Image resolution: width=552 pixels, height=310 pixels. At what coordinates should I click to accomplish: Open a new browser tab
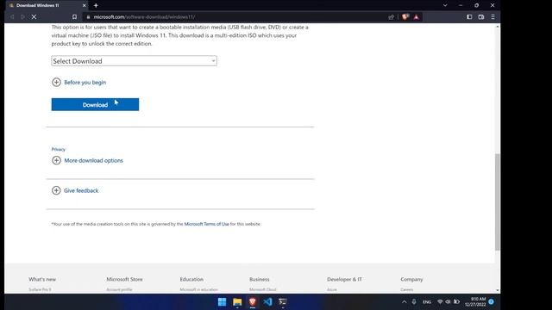click(96, 5)
